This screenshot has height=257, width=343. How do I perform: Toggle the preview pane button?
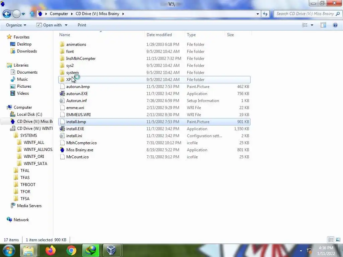pyautogui.click(x=323, y=25)
